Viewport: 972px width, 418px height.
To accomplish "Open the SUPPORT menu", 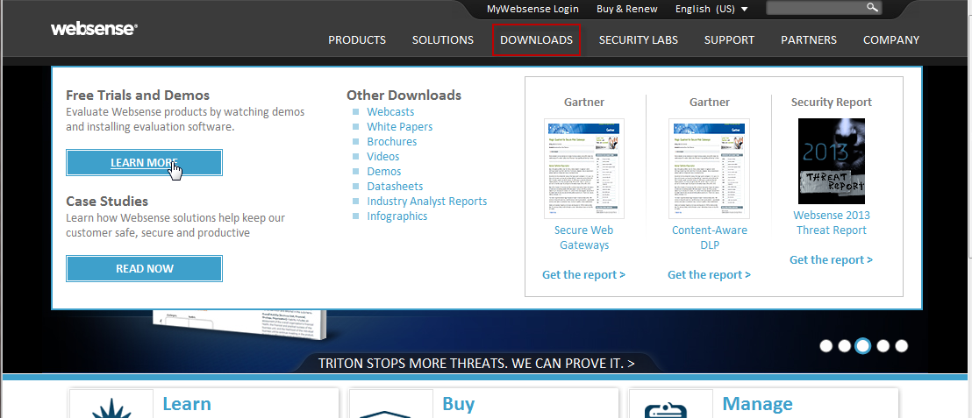I will click(x=729, y=40).
